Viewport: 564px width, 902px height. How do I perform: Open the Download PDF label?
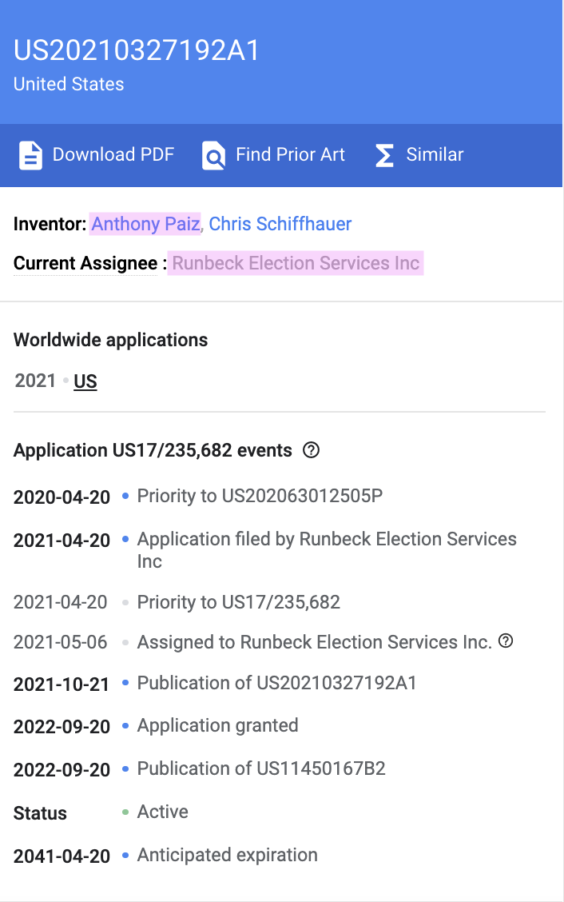[113, 154]
